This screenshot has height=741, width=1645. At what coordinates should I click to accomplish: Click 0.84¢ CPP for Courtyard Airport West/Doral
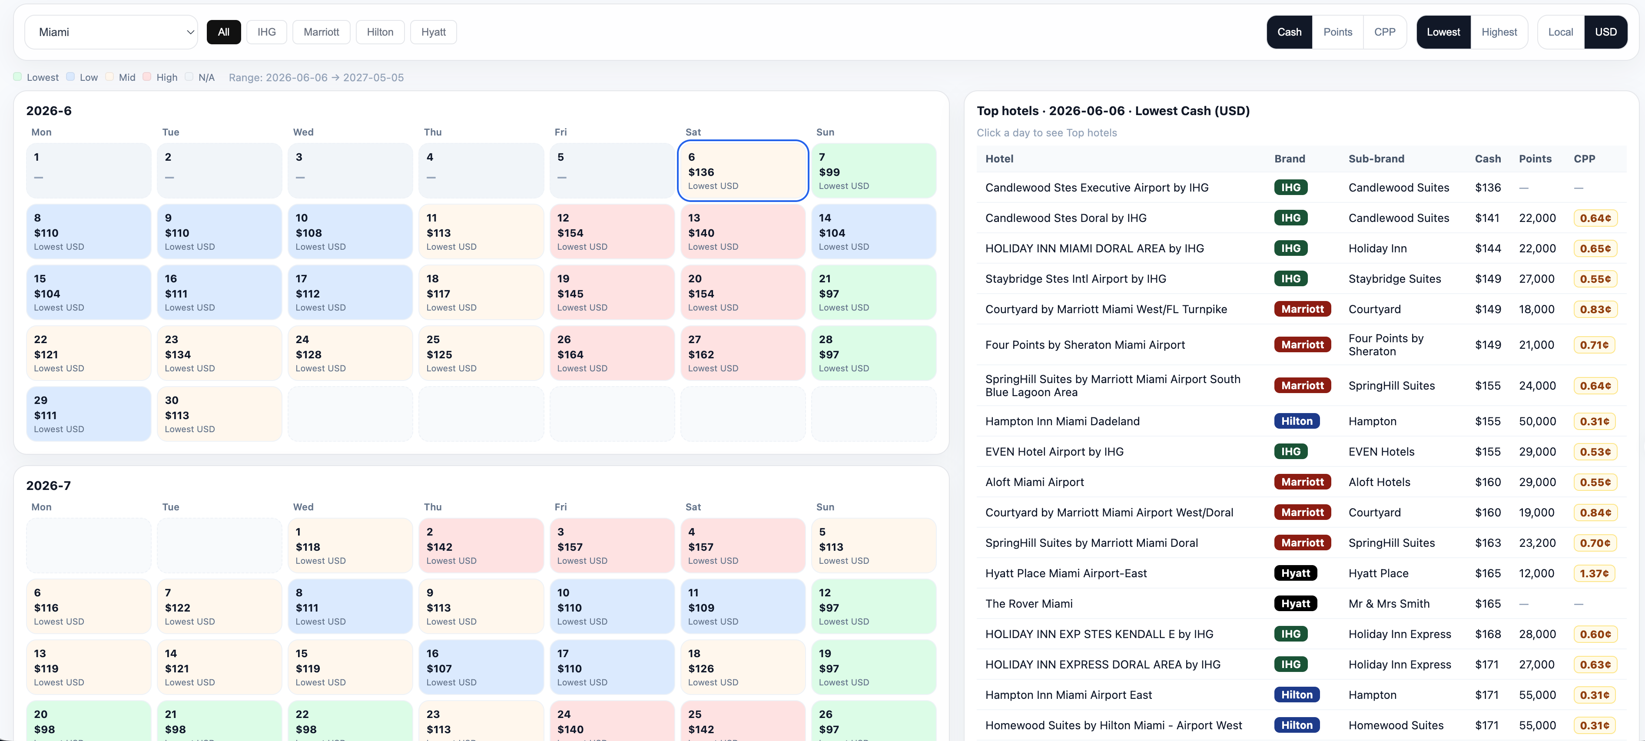click(1595, 513)
